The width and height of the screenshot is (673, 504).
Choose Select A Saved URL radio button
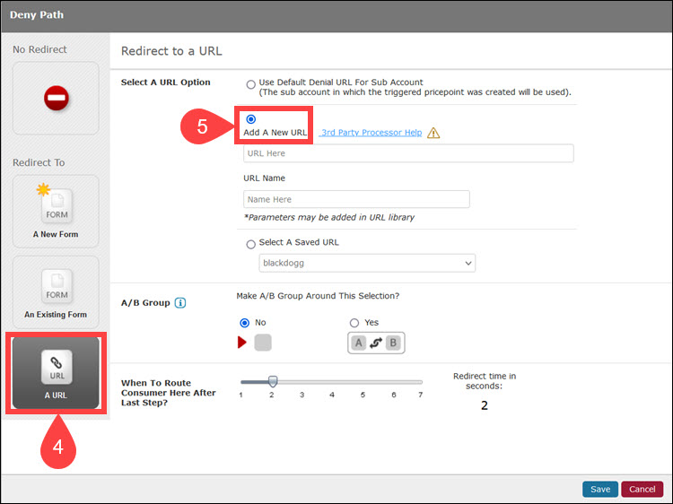(x=250, y=245)
